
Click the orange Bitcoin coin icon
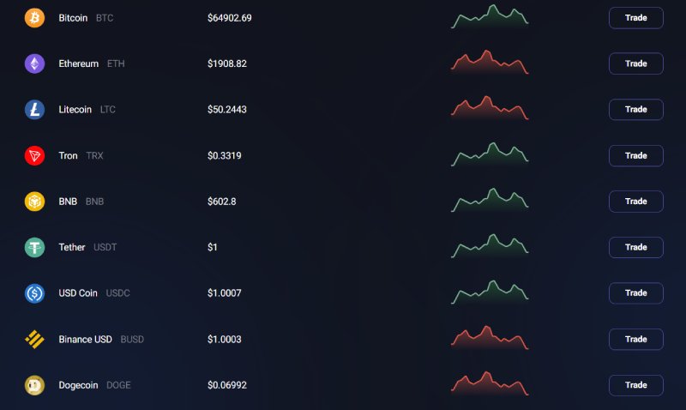coord(34,18)
